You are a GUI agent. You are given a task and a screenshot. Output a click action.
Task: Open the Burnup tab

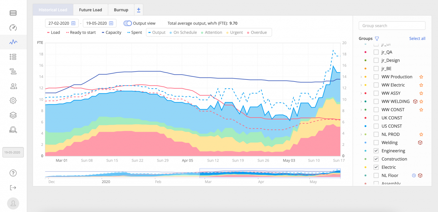click(121, 9)
